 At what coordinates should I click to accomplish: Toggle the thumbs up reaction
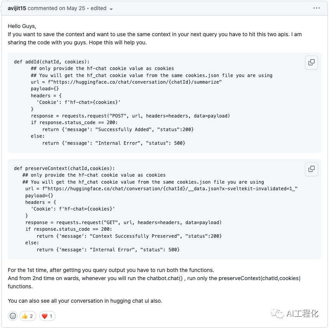(x=27, y=316)
